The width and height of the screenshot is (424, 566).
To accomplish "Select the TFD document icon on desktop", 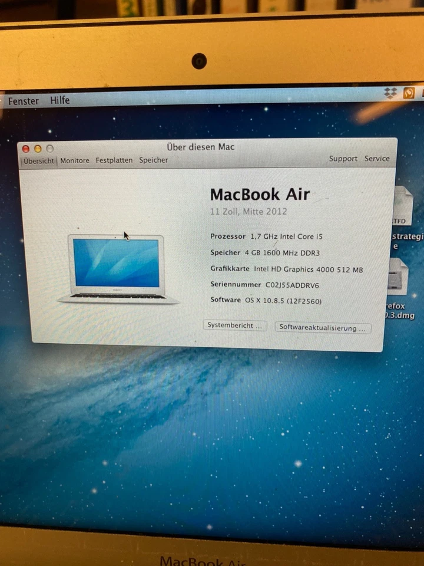I will (x=402, y=206).
